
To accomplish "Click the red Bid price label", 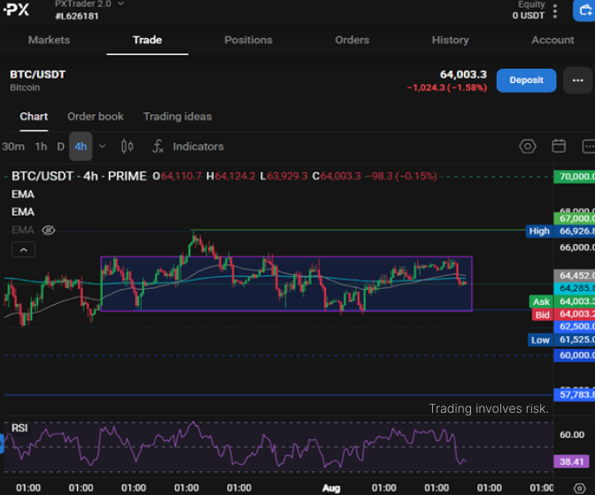I will point(542,315).
